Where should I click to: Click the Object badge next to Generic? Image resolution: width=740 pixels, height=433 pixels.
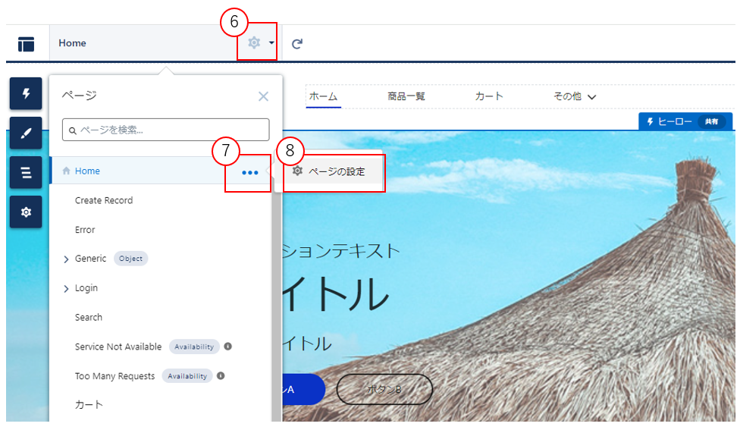pos(130,259)
